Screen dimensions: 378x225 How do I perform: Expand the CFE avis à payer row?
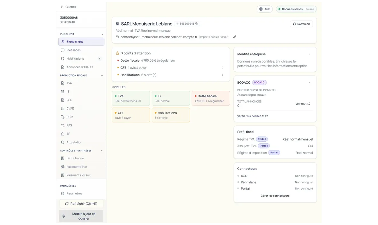(171, 68)
